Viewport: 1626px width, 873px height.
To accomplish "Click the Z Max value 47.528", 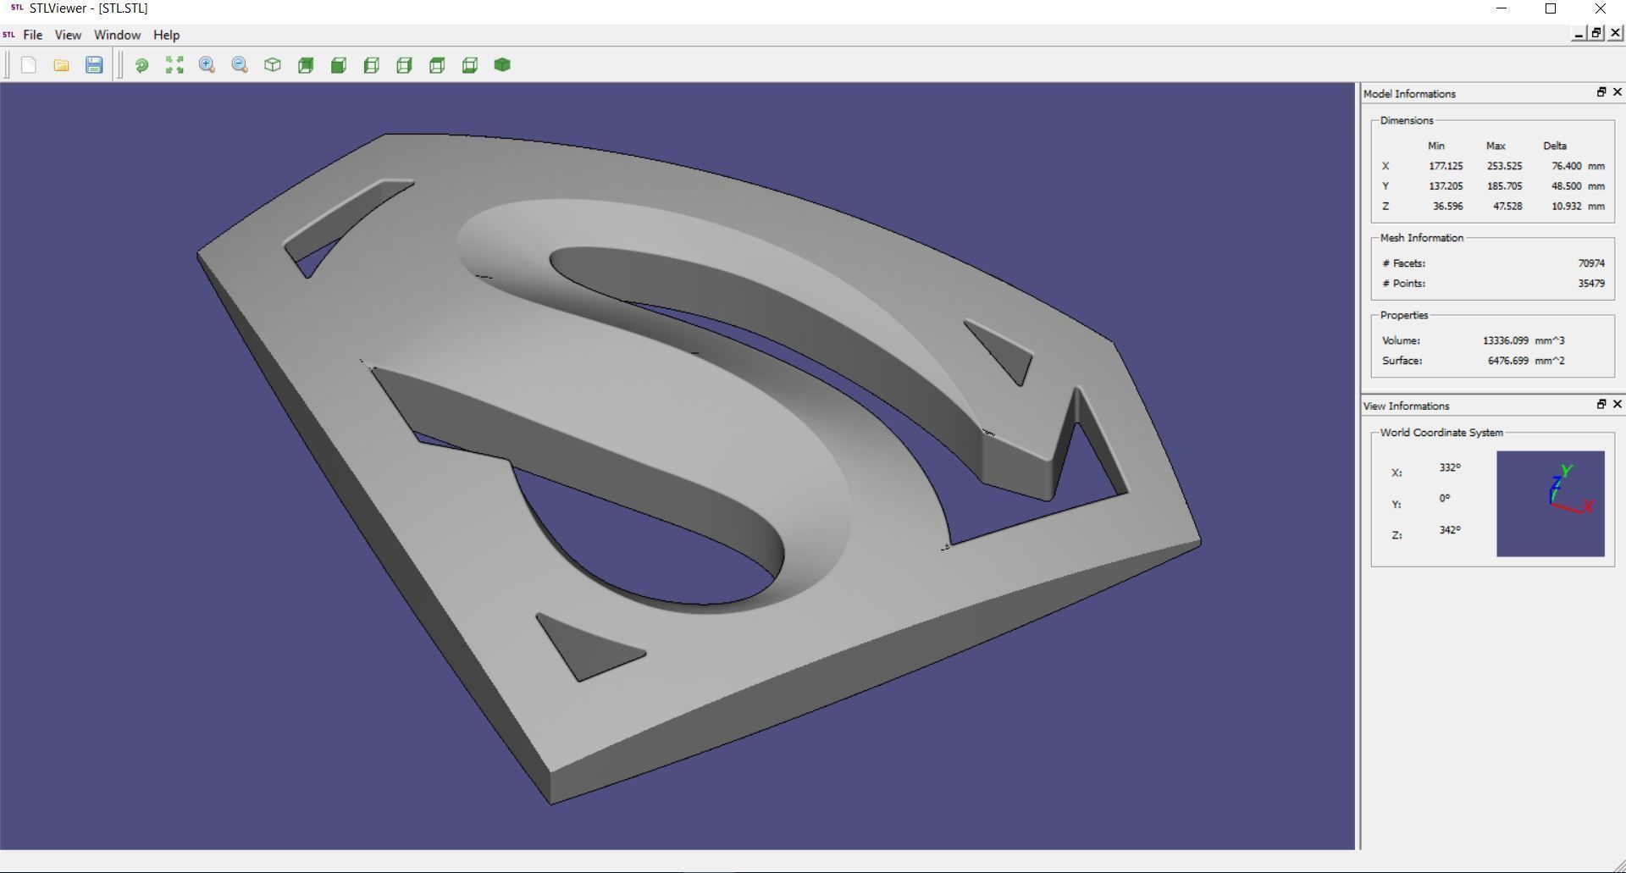I will click(1507, 207).
